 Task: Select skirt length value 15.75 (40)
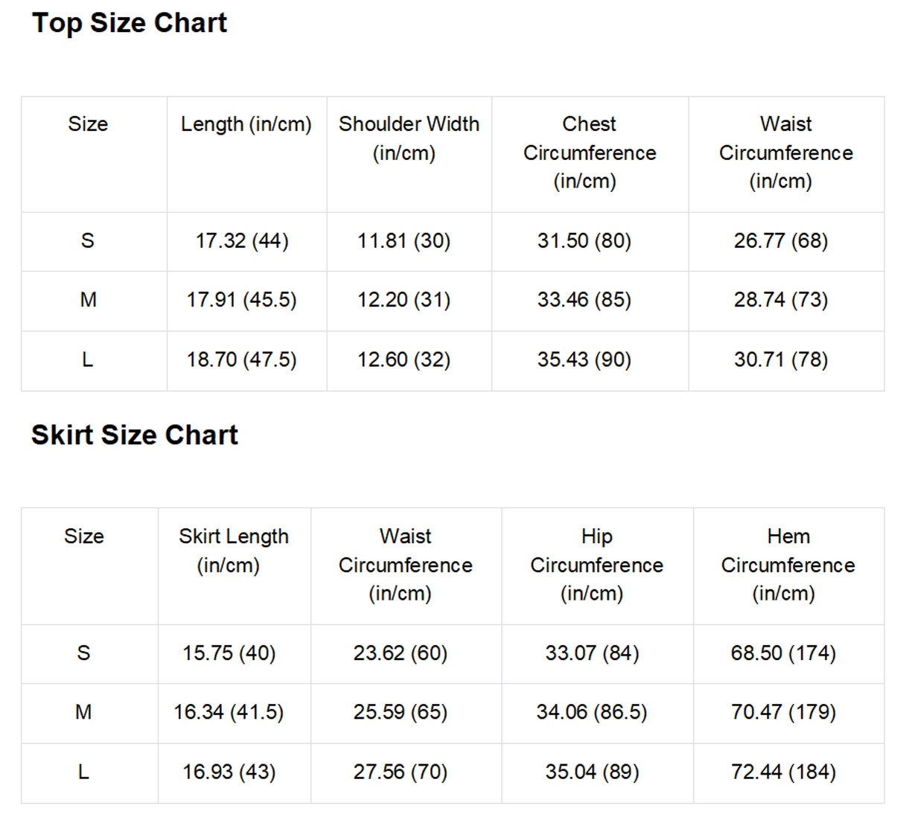[229, 653]
